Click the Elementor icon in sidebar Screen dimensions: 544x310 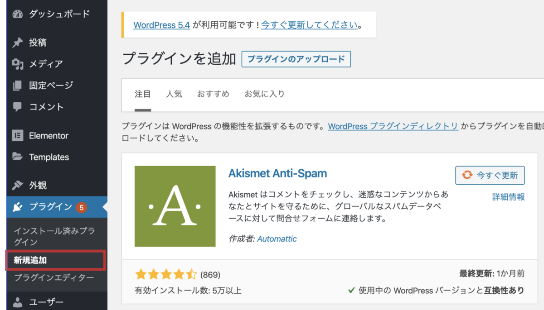18,135
